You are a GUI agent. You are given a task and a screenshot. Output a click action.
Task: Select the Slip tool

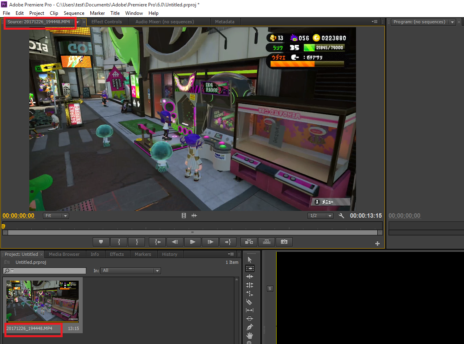coord(249,310)
